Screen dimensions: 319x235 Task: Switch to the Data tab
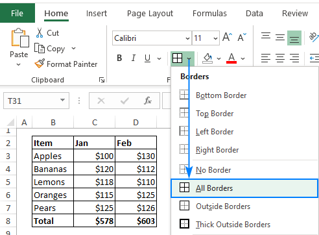pos(254,14)
